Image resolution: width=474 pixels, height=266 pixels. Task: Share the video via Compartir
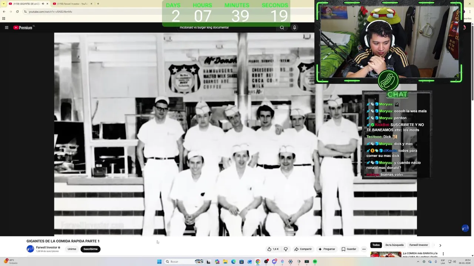(x=303, y=249)
